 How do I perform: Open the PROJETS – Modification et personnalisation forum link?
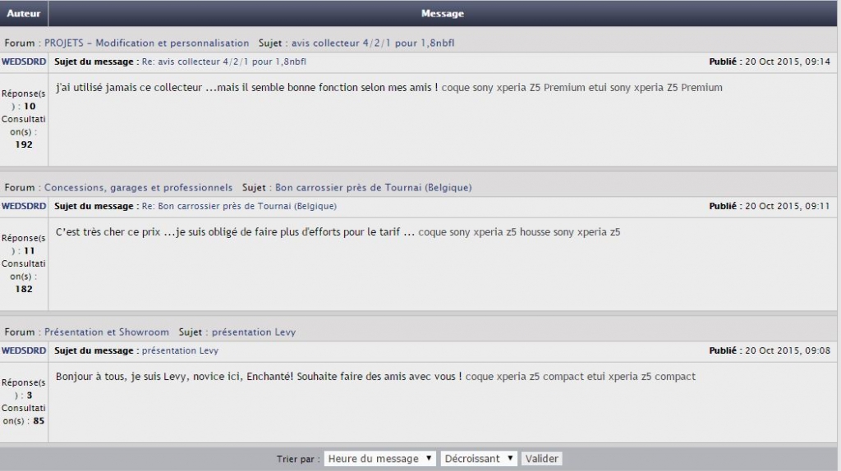coord(146,43)
